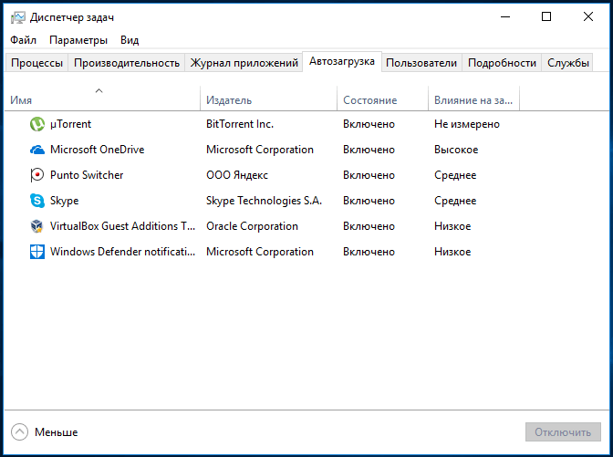
Task: Close the Диспетчер задач window
Action: click(x=588, y=16)
